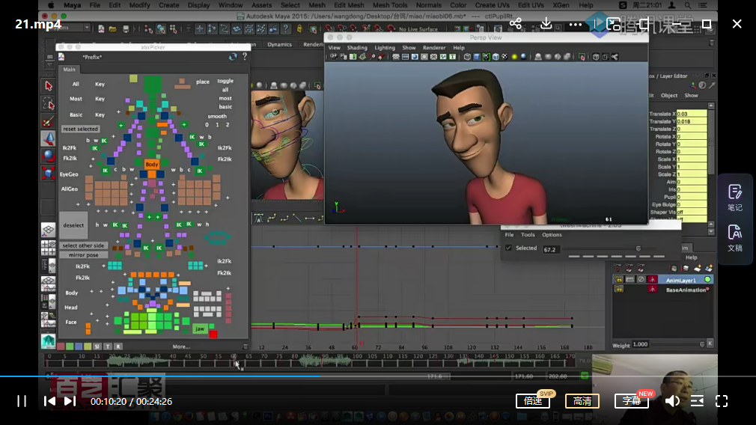The height and width of the screenshot is (425, 756).
Task: Choose the Paint selection tool
Action: (x=48, y=121)
